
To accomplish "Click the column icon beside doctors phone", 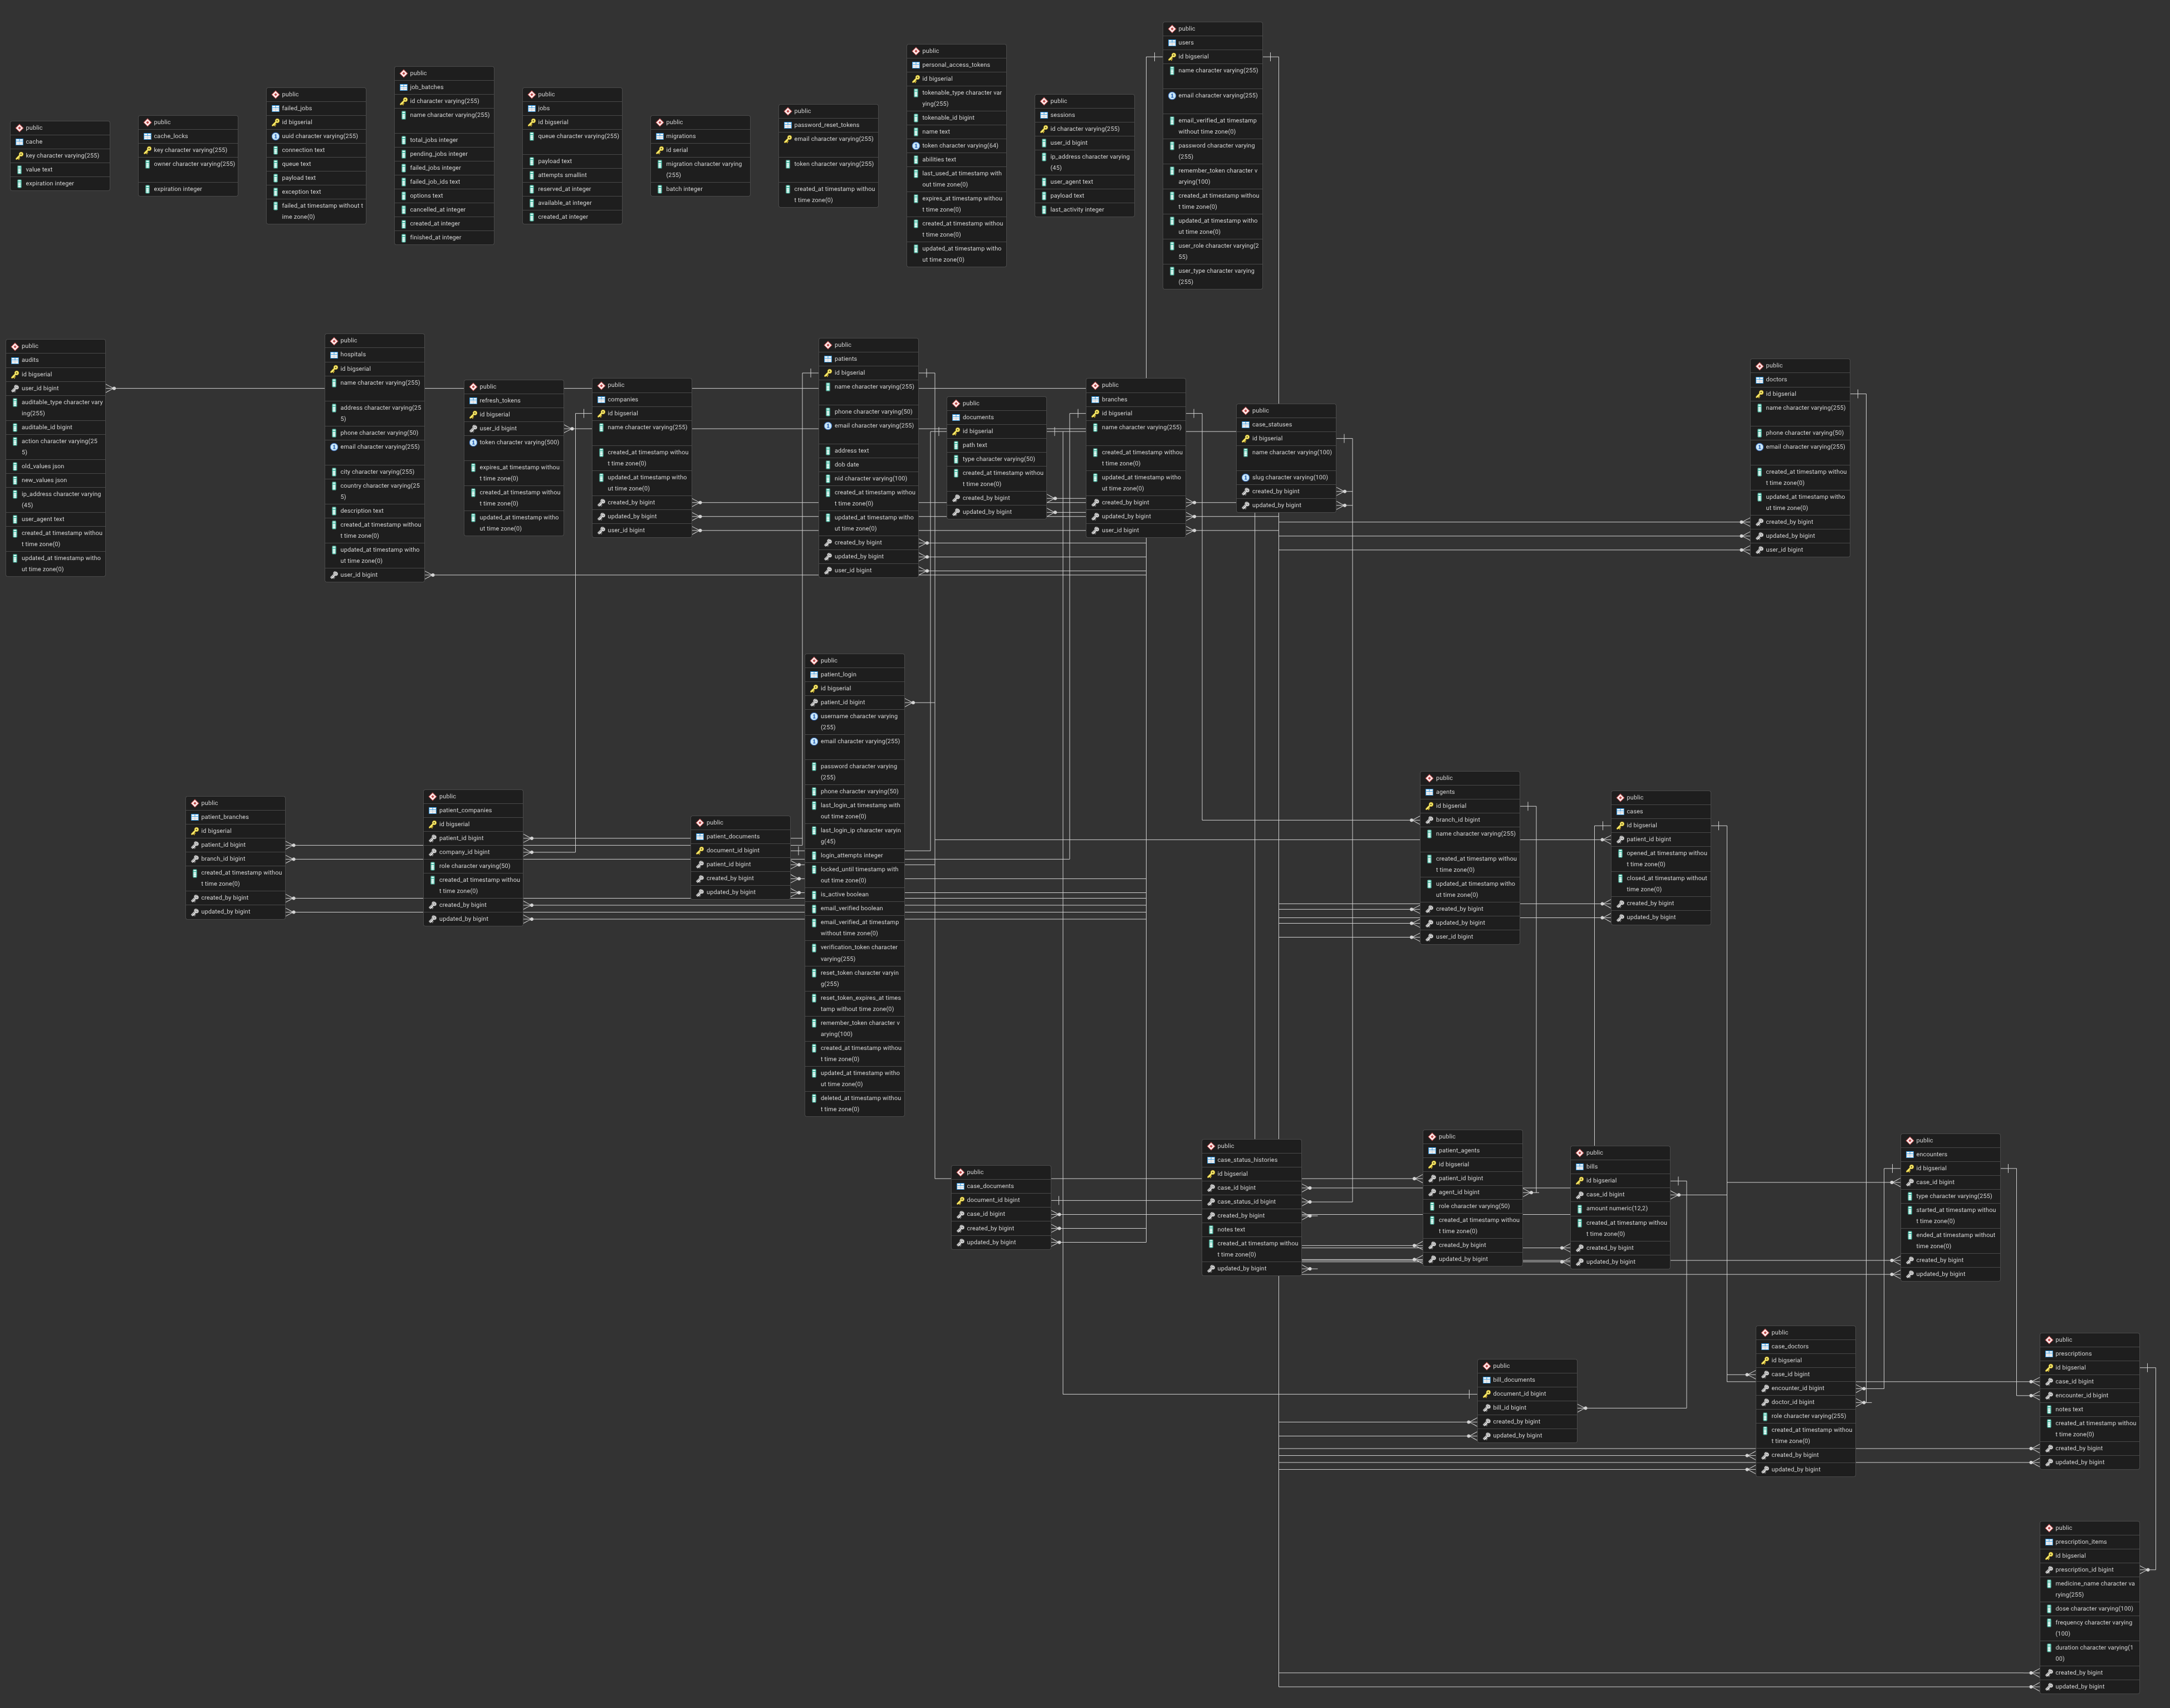I will click(1759, 433).
